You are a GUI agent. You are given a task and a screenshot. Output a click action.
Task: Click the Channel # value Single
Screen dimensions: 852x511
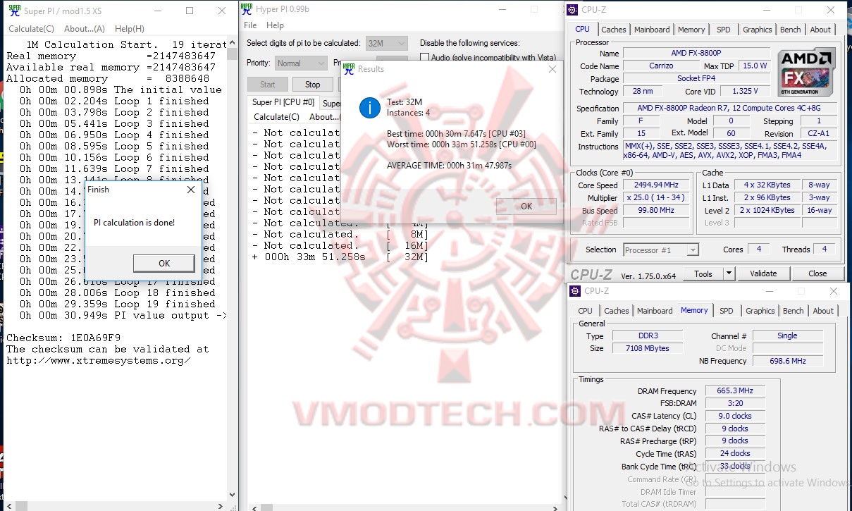787,335
